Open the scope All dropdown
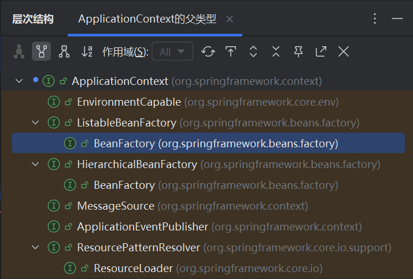 point(172,51)
